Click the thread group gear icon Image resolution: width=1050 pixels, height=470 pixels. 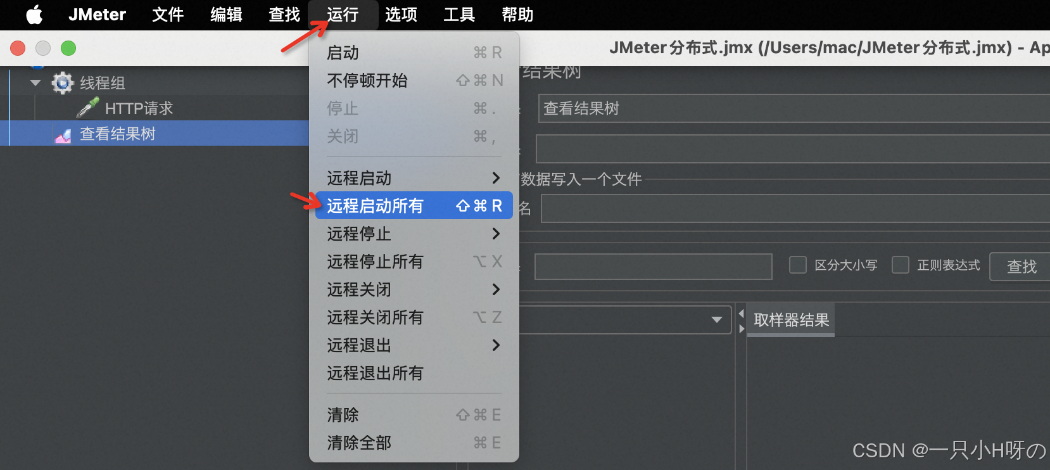(x=63, y=82)
